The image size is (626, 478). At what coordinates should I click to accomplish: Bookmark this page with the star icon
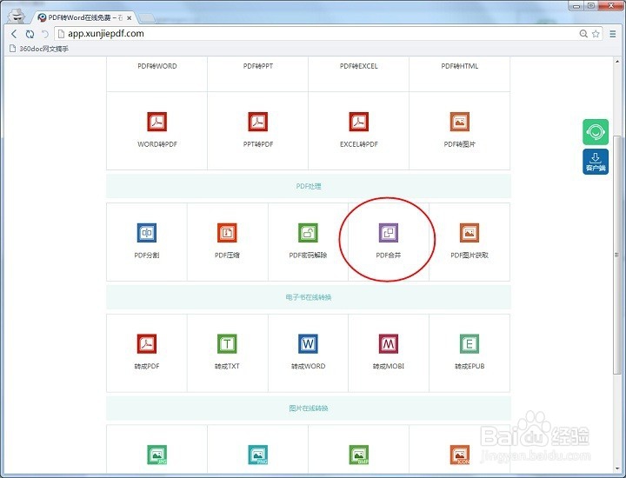596,34
